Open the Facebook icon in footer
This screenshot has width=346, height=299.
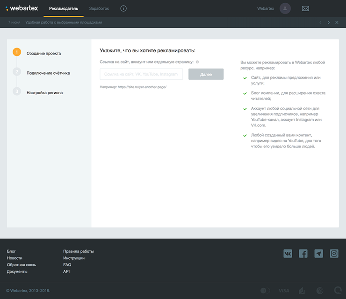303,253
